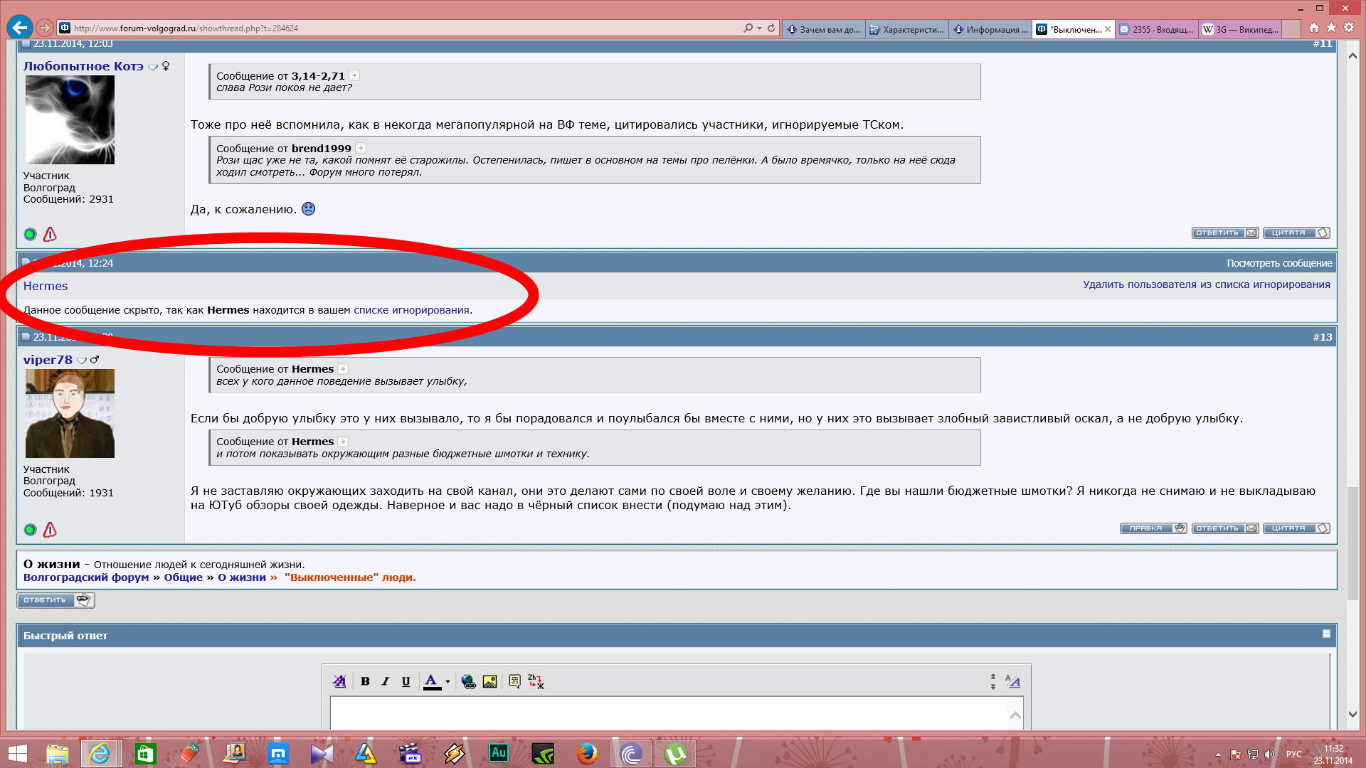Open viper78 username dropdown menu
Image resolution: width=1366 pixels, height=768 pixels.
tap(82, 361)
